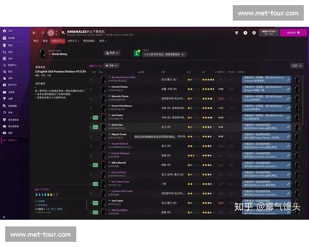Select the Charlie Patino row circle
309x247 pixels.
point(91,89)
